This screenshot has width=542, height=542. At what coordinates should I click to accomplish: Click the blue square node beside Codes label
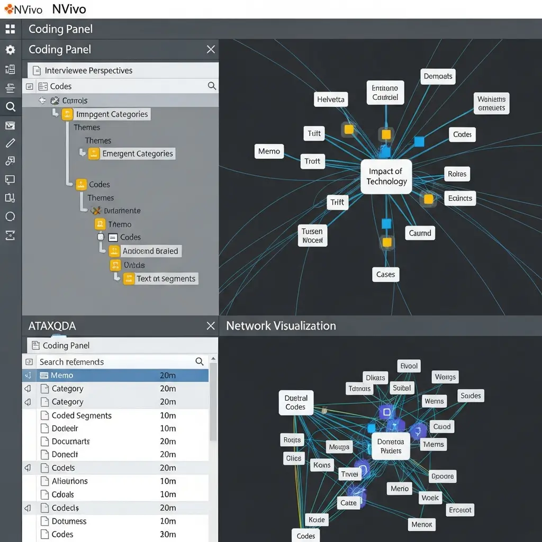pyautogui.click(x=419, y=141)
